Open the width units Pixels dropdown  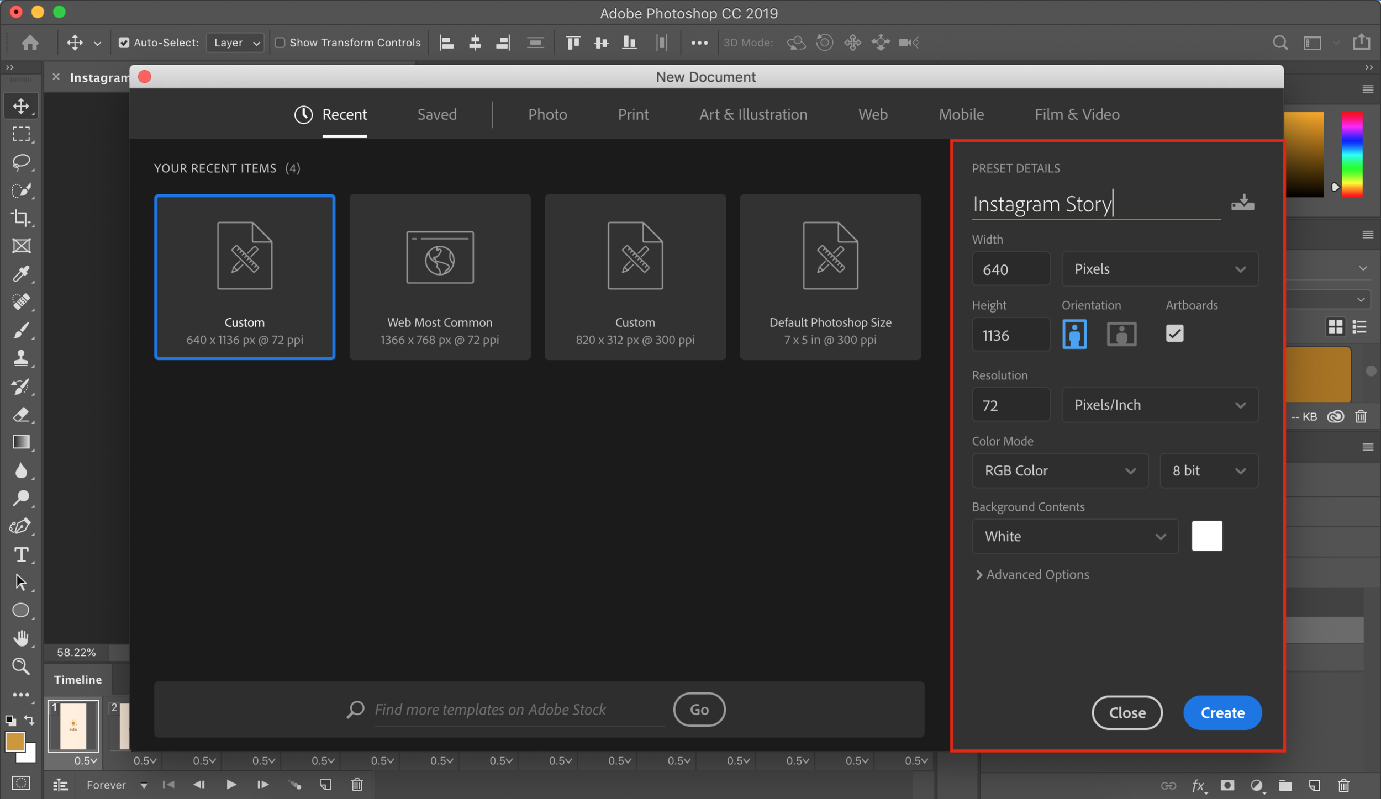[1159, 269]
